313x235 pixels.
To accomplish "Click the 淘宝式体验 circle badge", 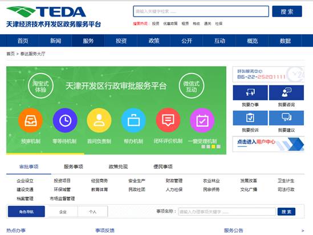I will [x=40, y=86].
